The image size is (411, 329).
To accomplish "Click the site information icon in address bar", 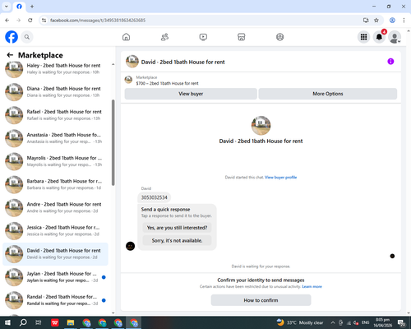I will [x=44, y=21].
